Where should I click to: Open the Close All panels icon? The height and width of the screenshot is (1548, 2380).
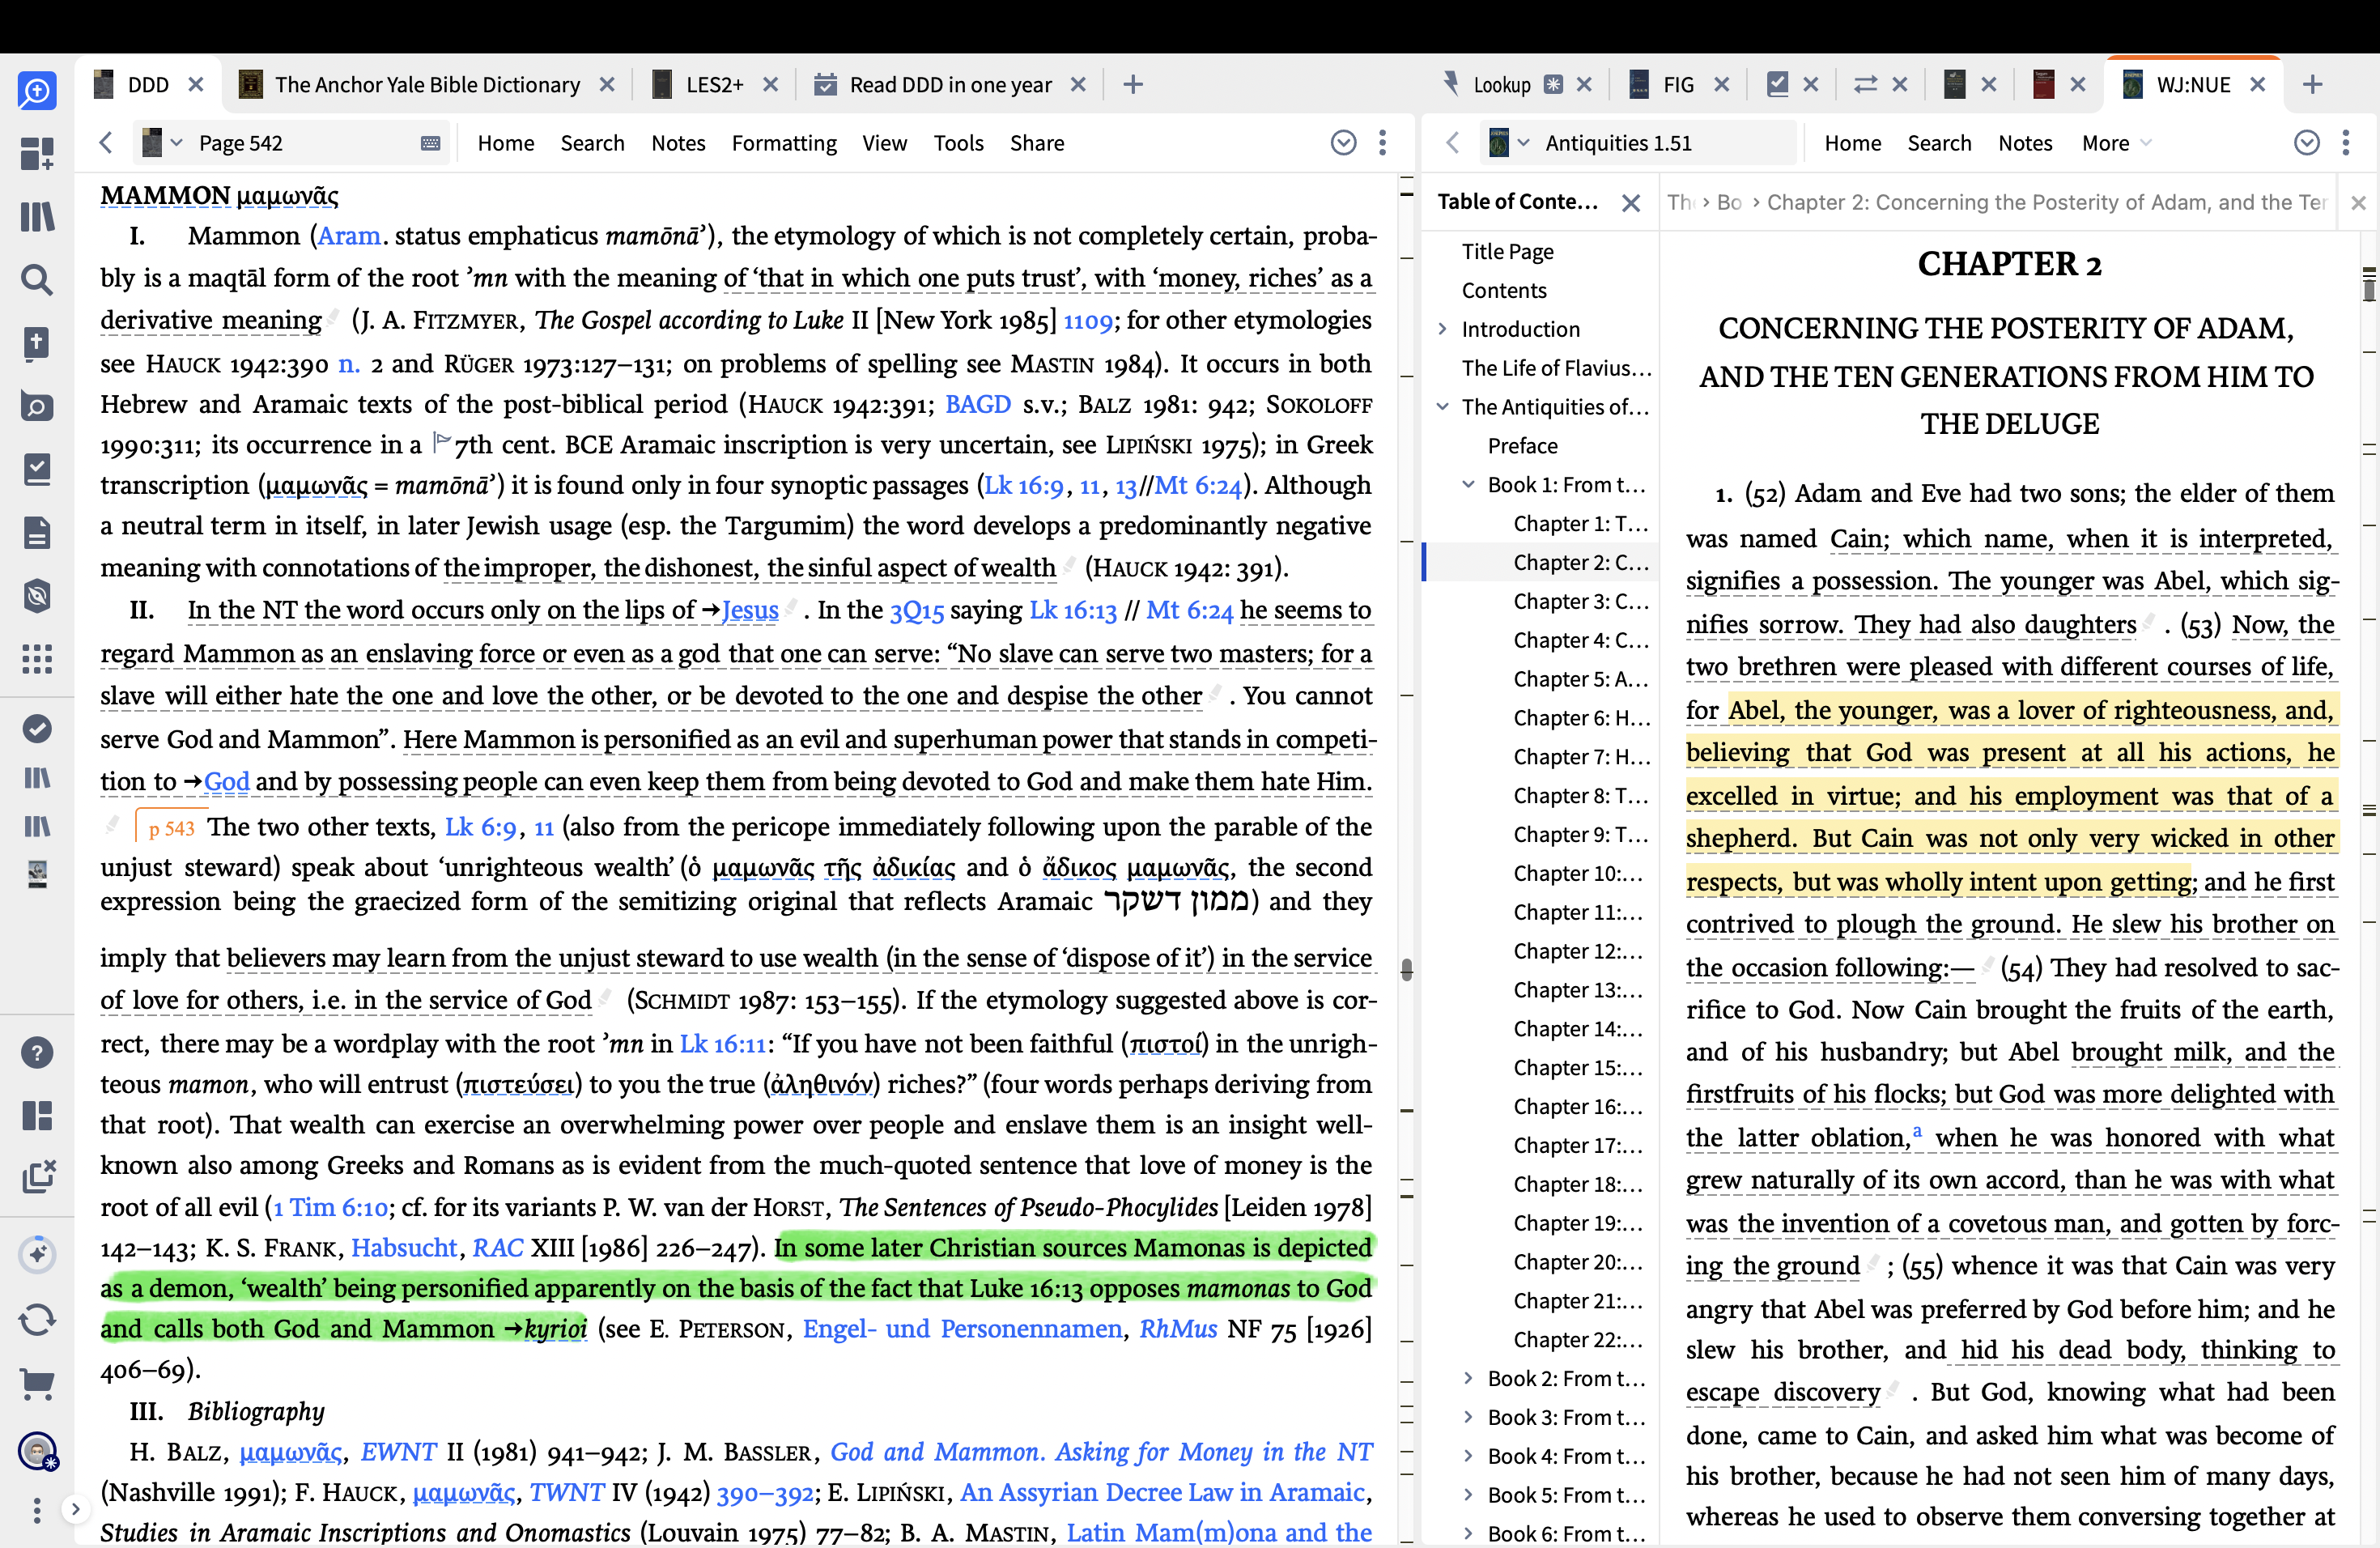point(37,1177)
